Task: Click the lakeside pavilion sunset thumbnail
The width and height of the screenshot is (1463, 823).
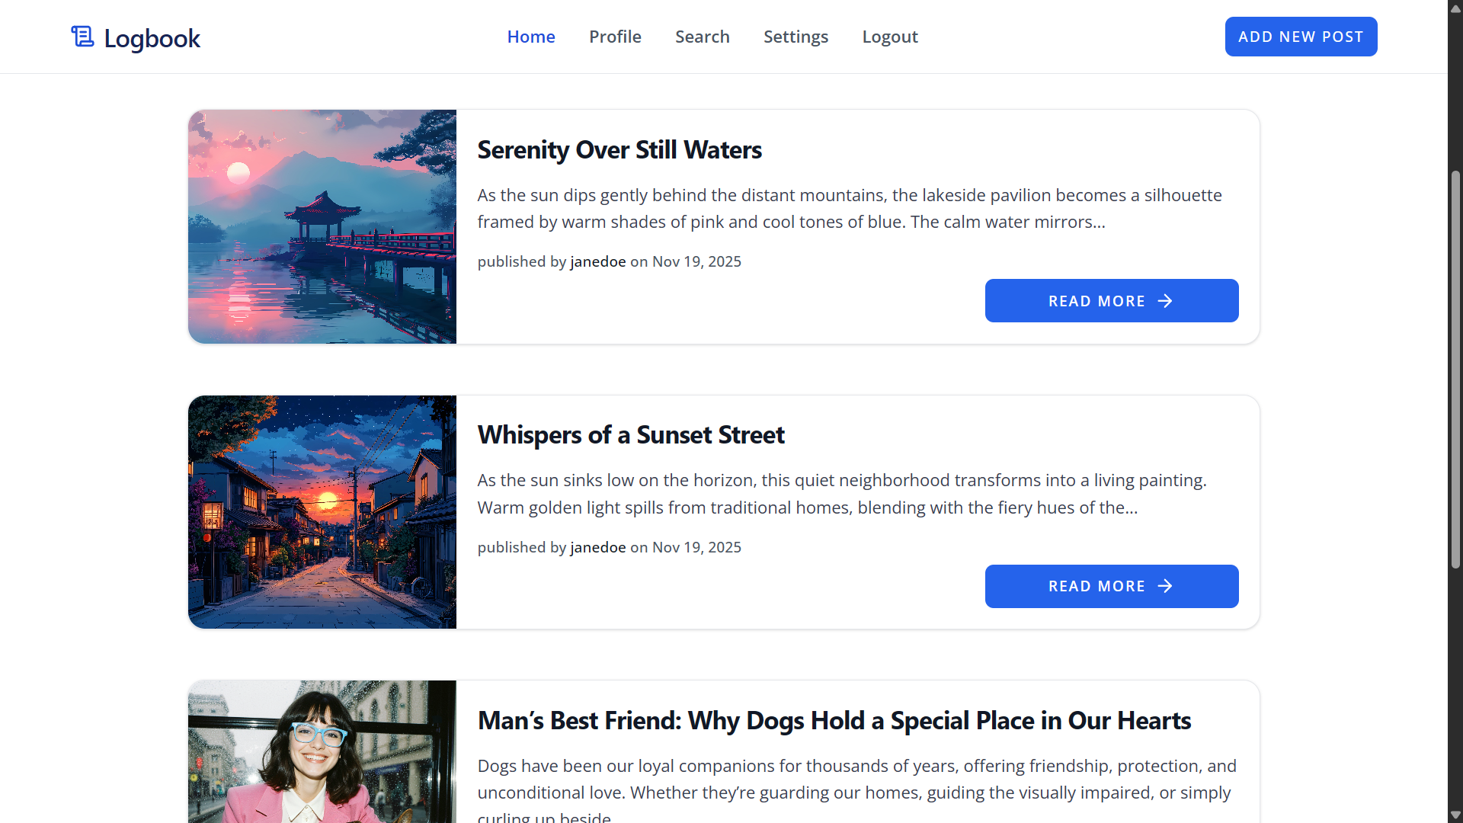Action: point(322,226)
